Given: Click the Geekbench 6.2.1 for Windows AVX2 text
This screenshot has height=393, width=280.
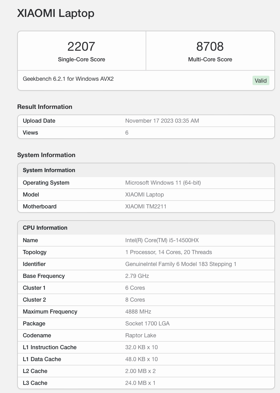Looking at the screenshot, I should 68,79.
